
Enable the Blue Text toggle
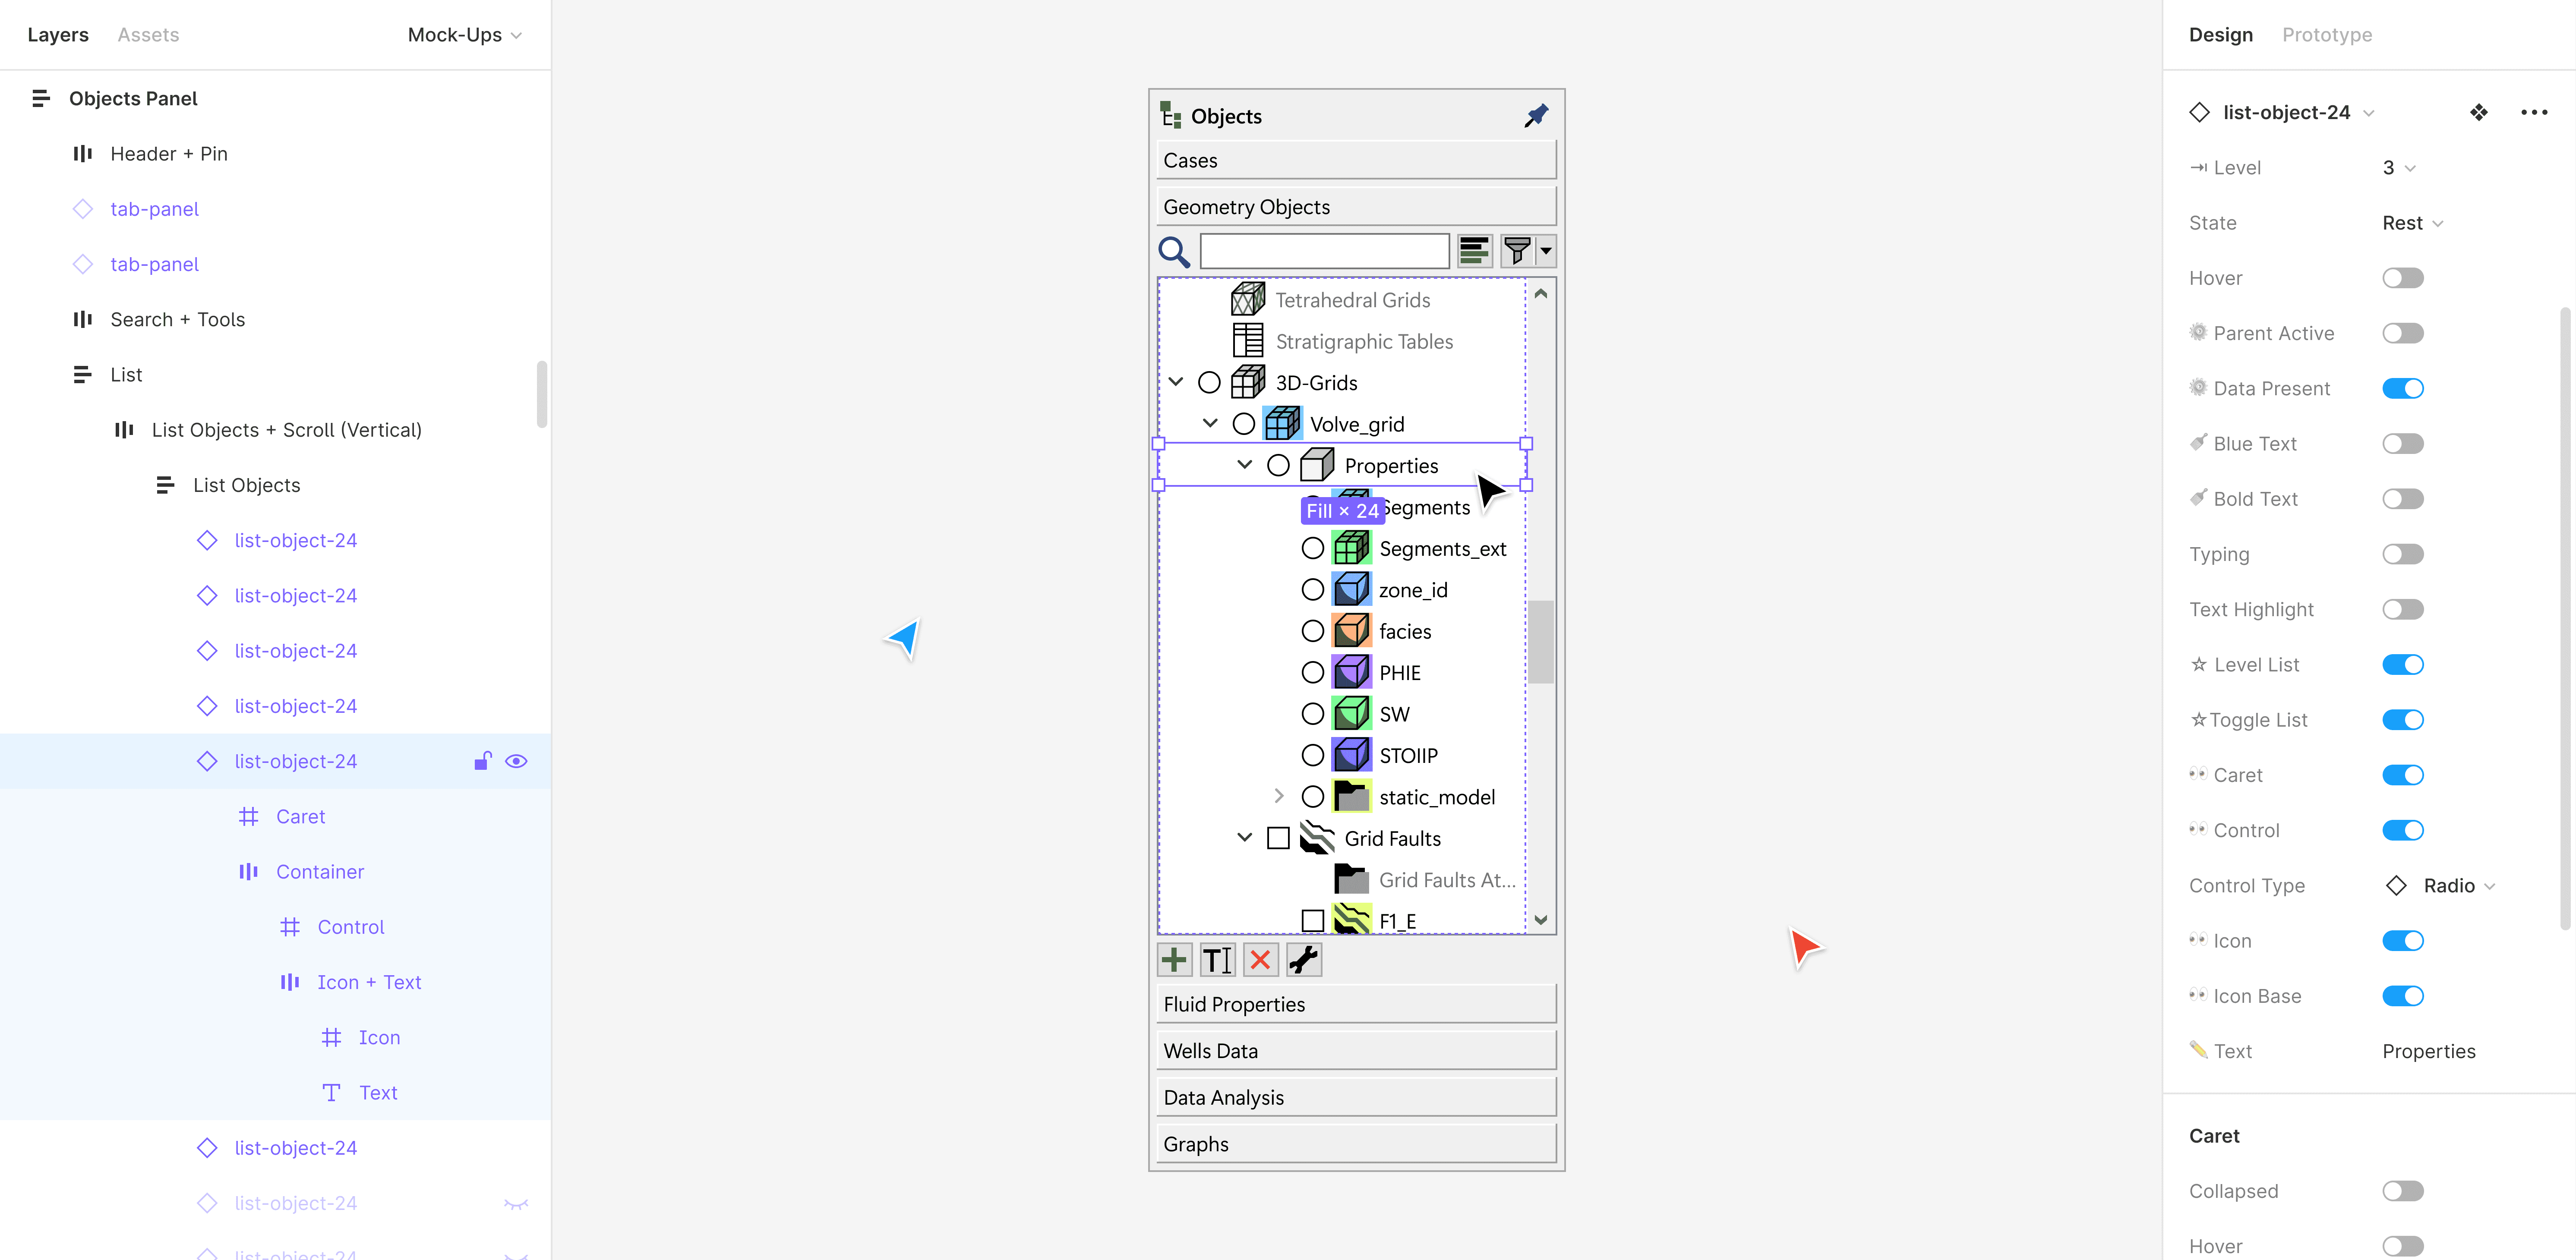(2402, 443)
